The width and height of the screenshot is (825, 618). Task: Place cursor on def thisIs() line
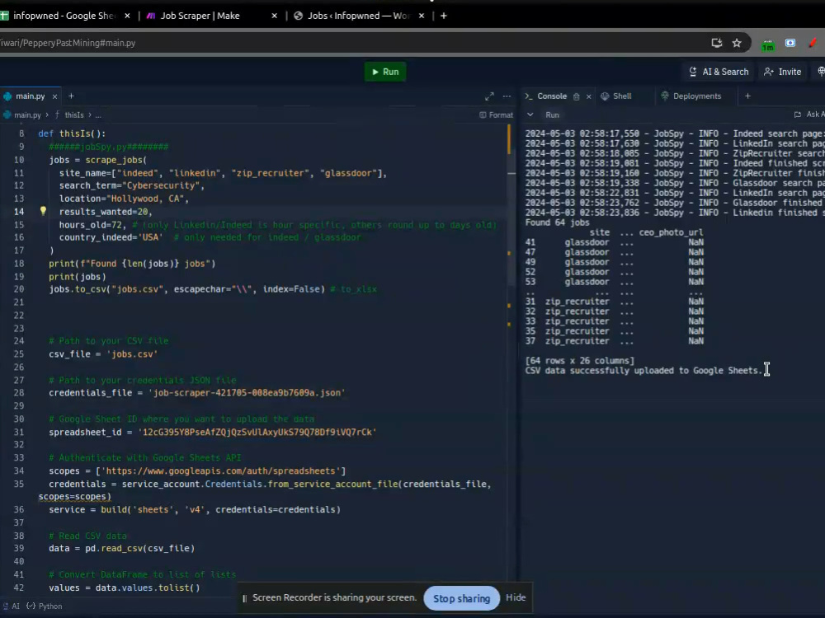point(72,133)
